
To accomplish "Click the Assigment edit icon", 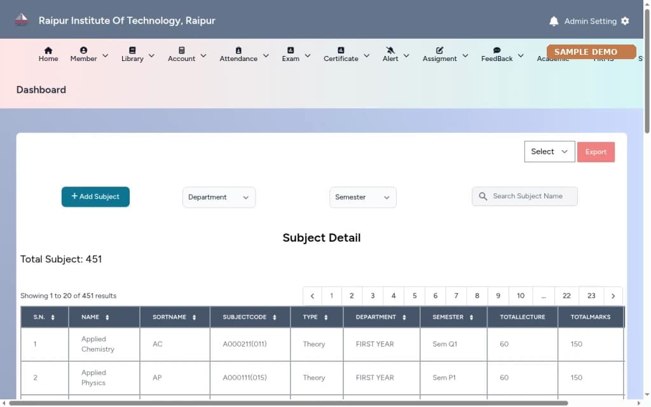I will pos(440,50).
